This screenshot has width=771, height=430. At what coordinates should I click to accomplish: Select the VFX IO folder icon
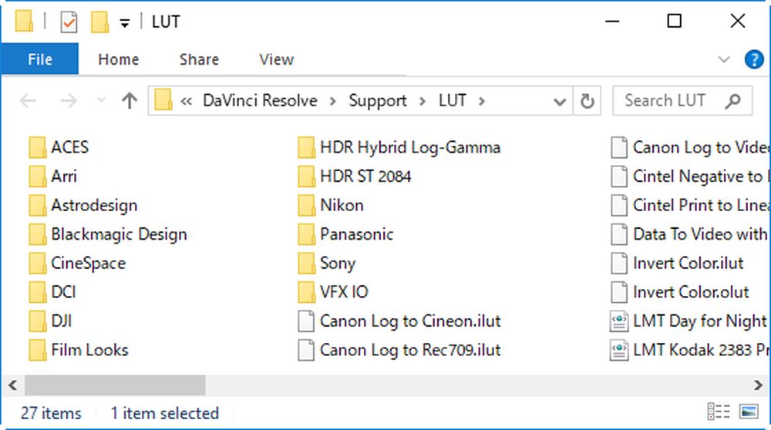[x=306, y=292]
